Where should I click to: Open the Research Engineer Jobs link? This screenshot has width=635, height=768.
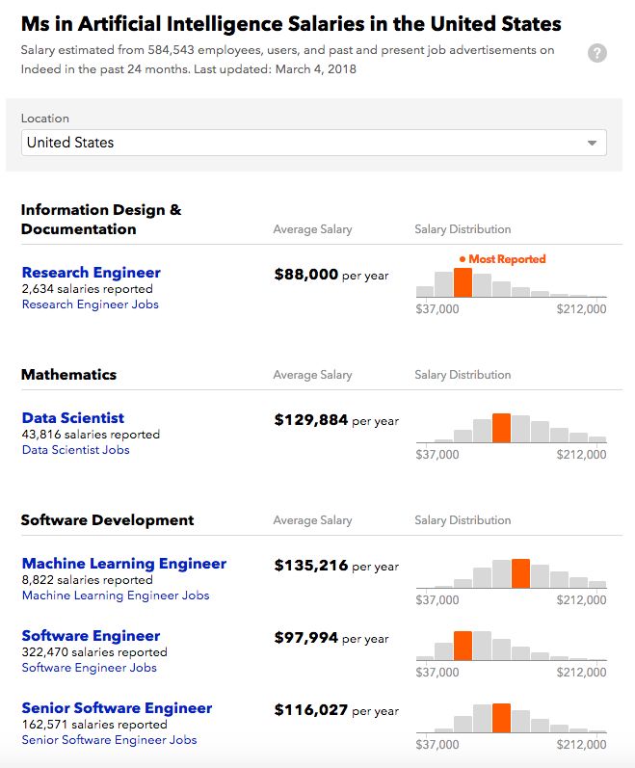point(91,305)
